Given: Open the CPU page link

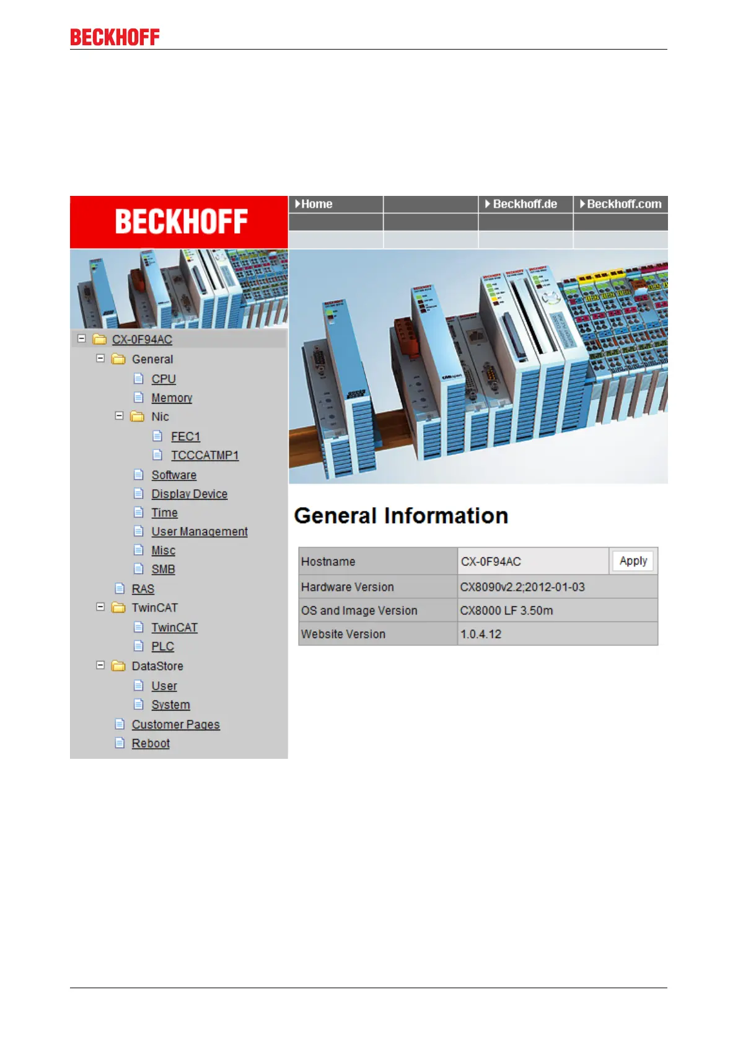Looking at the screenshot, I should click(x=164, y=379).
